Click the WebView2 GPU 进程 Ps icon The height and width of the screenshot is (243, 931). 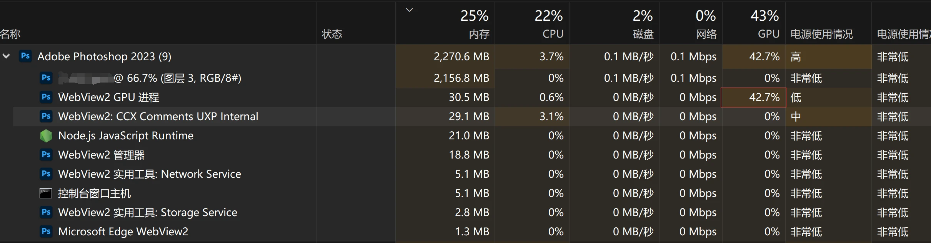pos(46,97)
